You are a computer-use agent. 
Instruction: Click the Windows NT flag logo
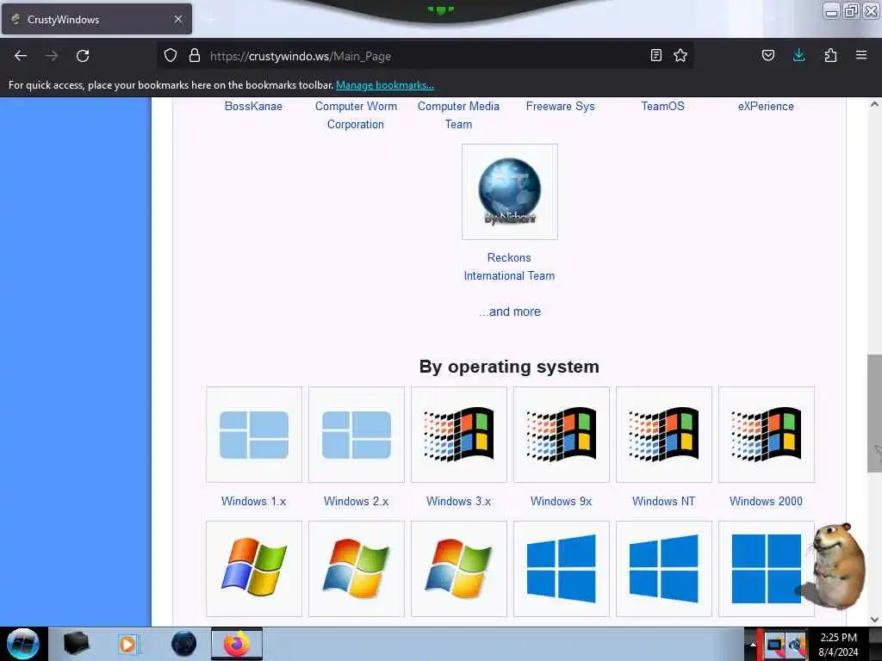pyautogui.click(x=664, y=435)
